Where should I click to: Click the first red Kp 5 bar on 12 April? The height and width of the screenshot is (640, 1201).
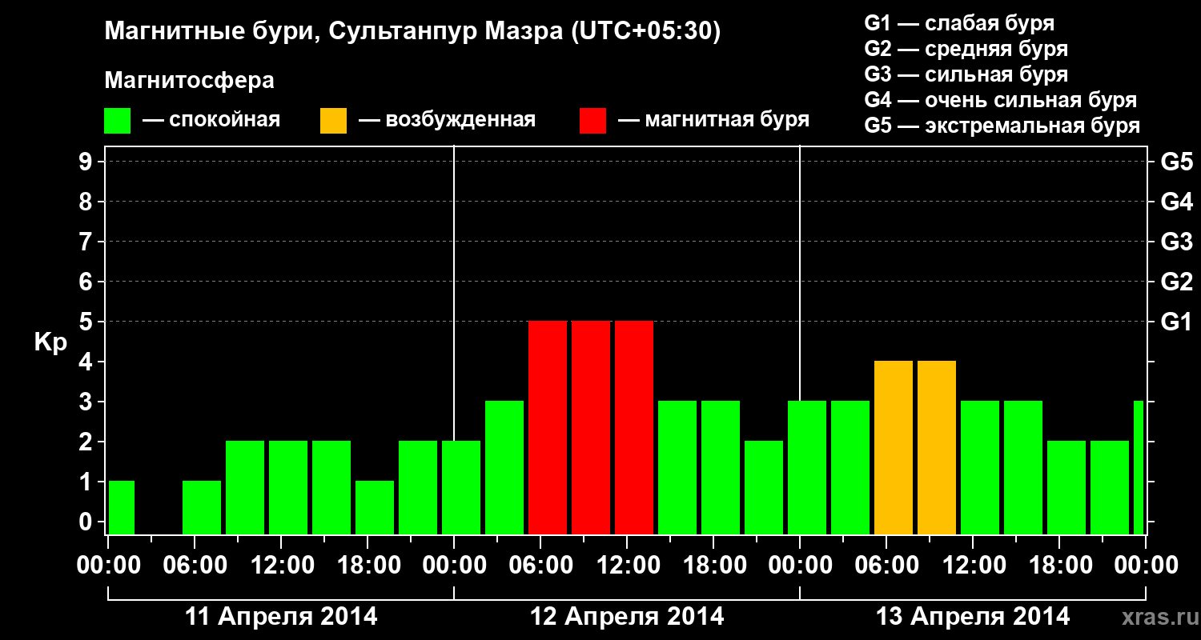tap(548, 427)
